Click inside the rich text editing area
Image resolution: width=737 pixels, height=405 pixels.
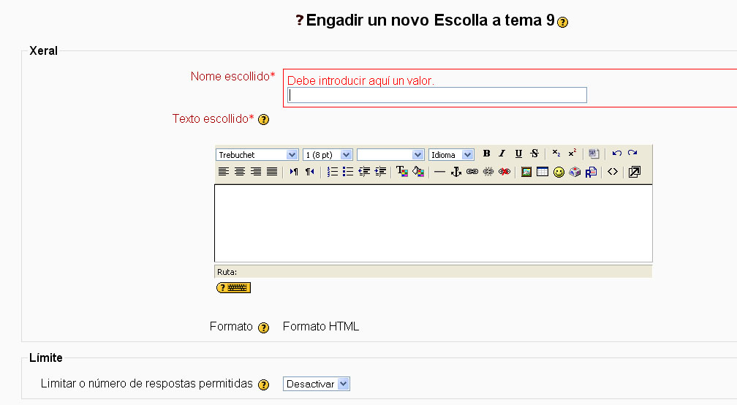(x=434, y=223)
